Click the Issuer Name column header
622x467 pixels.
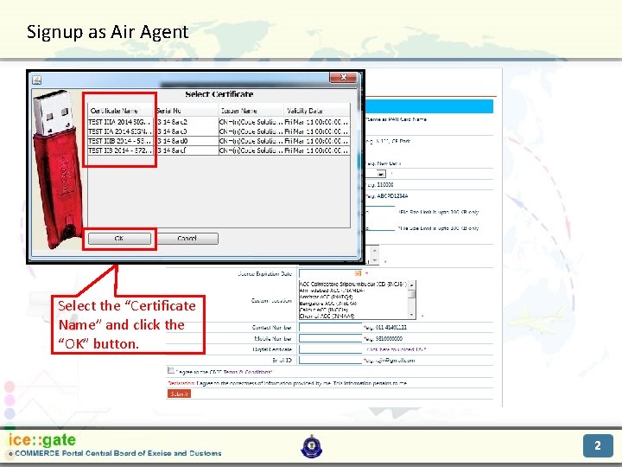pos(251,111)
